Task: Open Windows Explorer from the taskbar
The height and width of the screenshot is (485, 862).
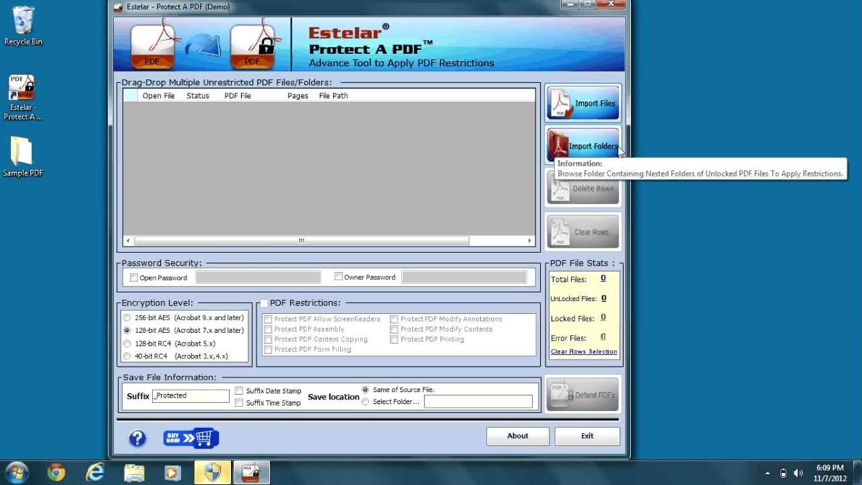Action: pos(134,473)
